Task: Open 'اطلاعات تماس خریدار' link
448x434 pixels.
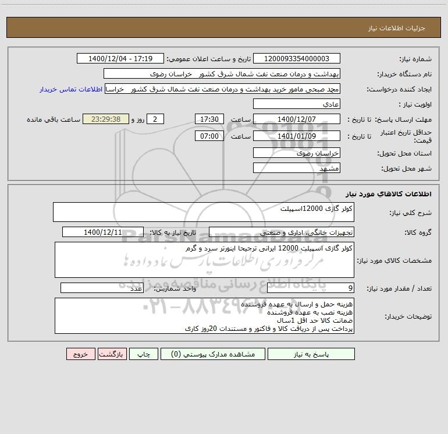Action: coord(71,89)
